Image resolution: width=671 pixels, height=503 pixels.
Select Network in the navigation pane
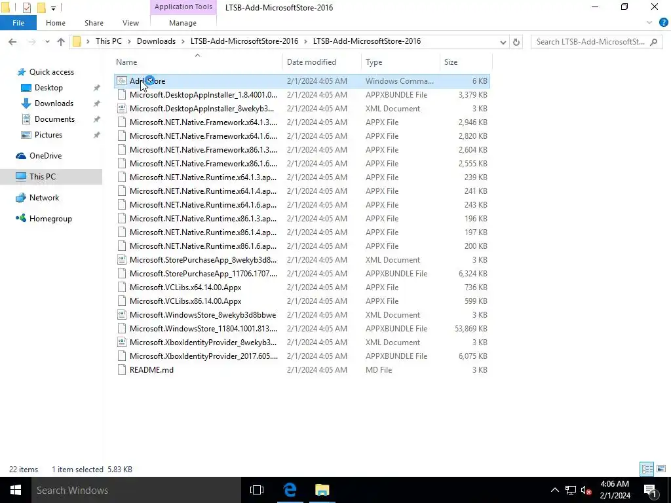pos(44,198)
